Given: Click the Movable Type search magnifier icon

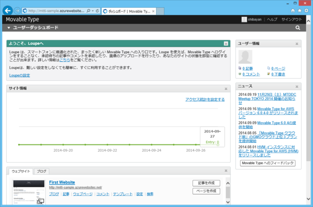Looking at the screenshot, I should 298,28.
